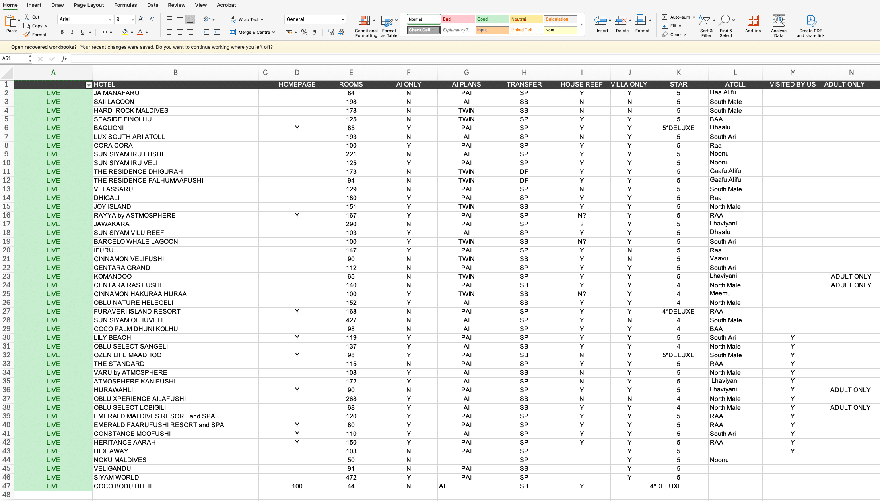Align text to middle vertically

pos(180,19)
